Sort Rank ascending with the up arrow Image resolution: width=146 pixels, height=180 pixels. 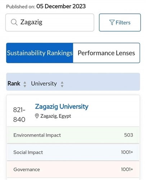25,82
